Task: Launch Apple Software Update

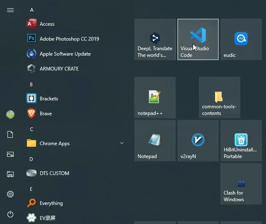Action: click(x=75, y=54)
